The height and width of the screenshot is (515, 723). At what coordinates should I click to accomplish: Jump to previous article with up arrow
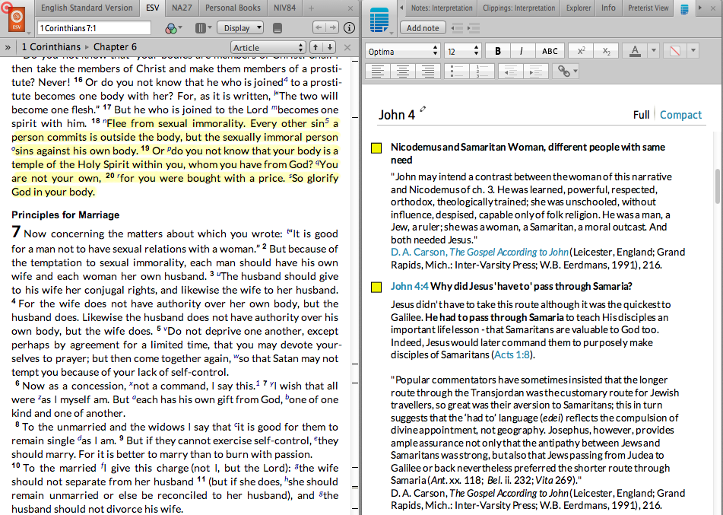316,47
